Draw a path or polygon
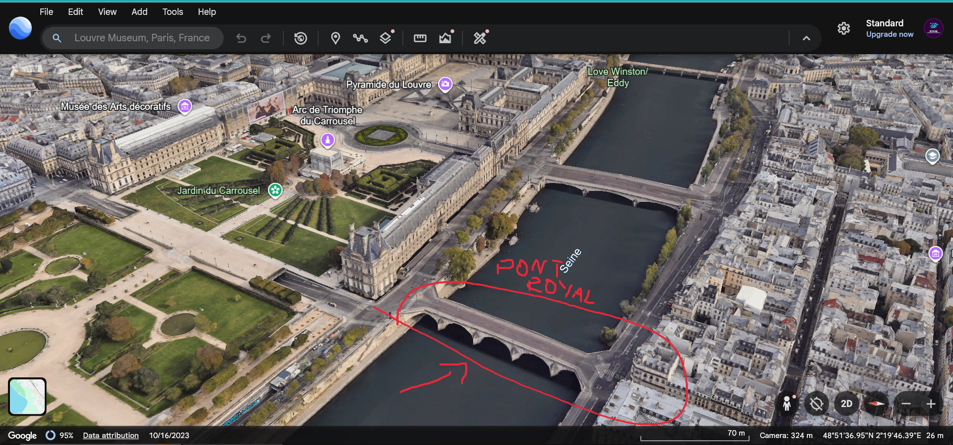953x445 pixels. (360, 38)
